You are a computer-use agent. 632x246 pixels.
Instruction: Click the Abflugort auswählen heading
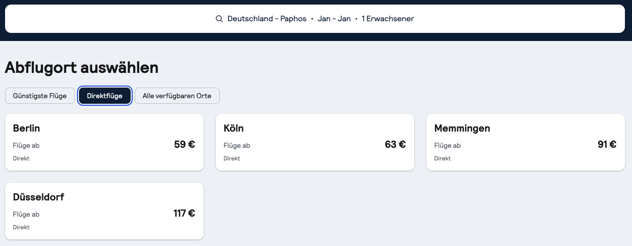[x=82, y=67]
